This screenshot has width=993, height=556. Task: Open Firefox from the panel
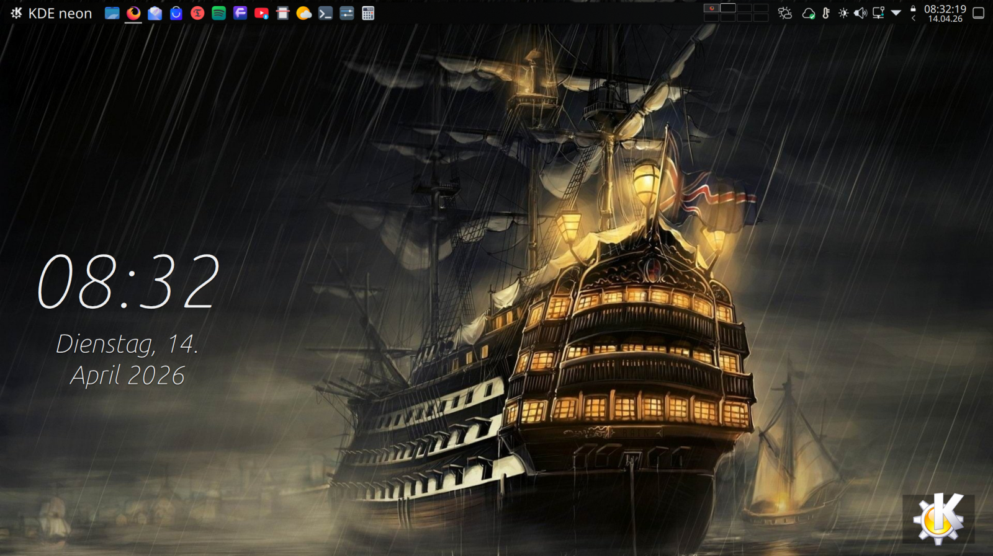[x=133, y=13]
